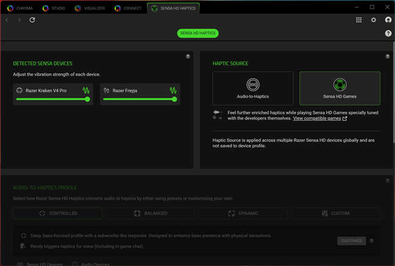Go back with the back arrow

7,20
